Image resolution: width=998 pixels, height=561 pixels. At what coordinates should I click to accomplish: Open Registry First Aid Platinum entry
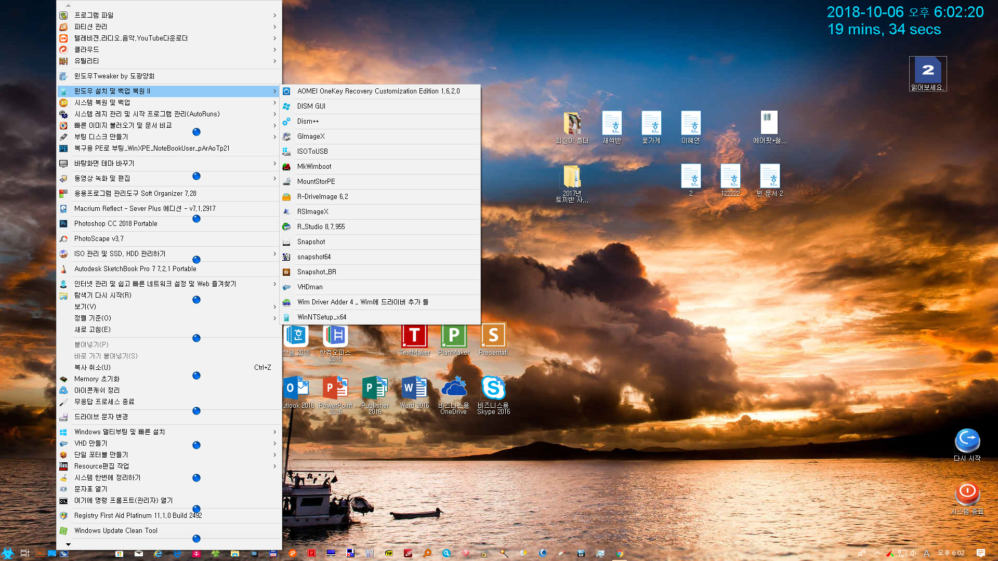(169, 515)
